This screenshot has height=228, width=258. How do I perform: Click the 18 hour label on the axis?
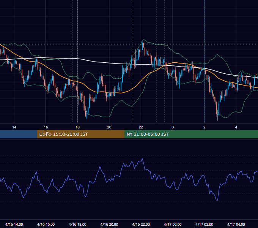point(77,127)
